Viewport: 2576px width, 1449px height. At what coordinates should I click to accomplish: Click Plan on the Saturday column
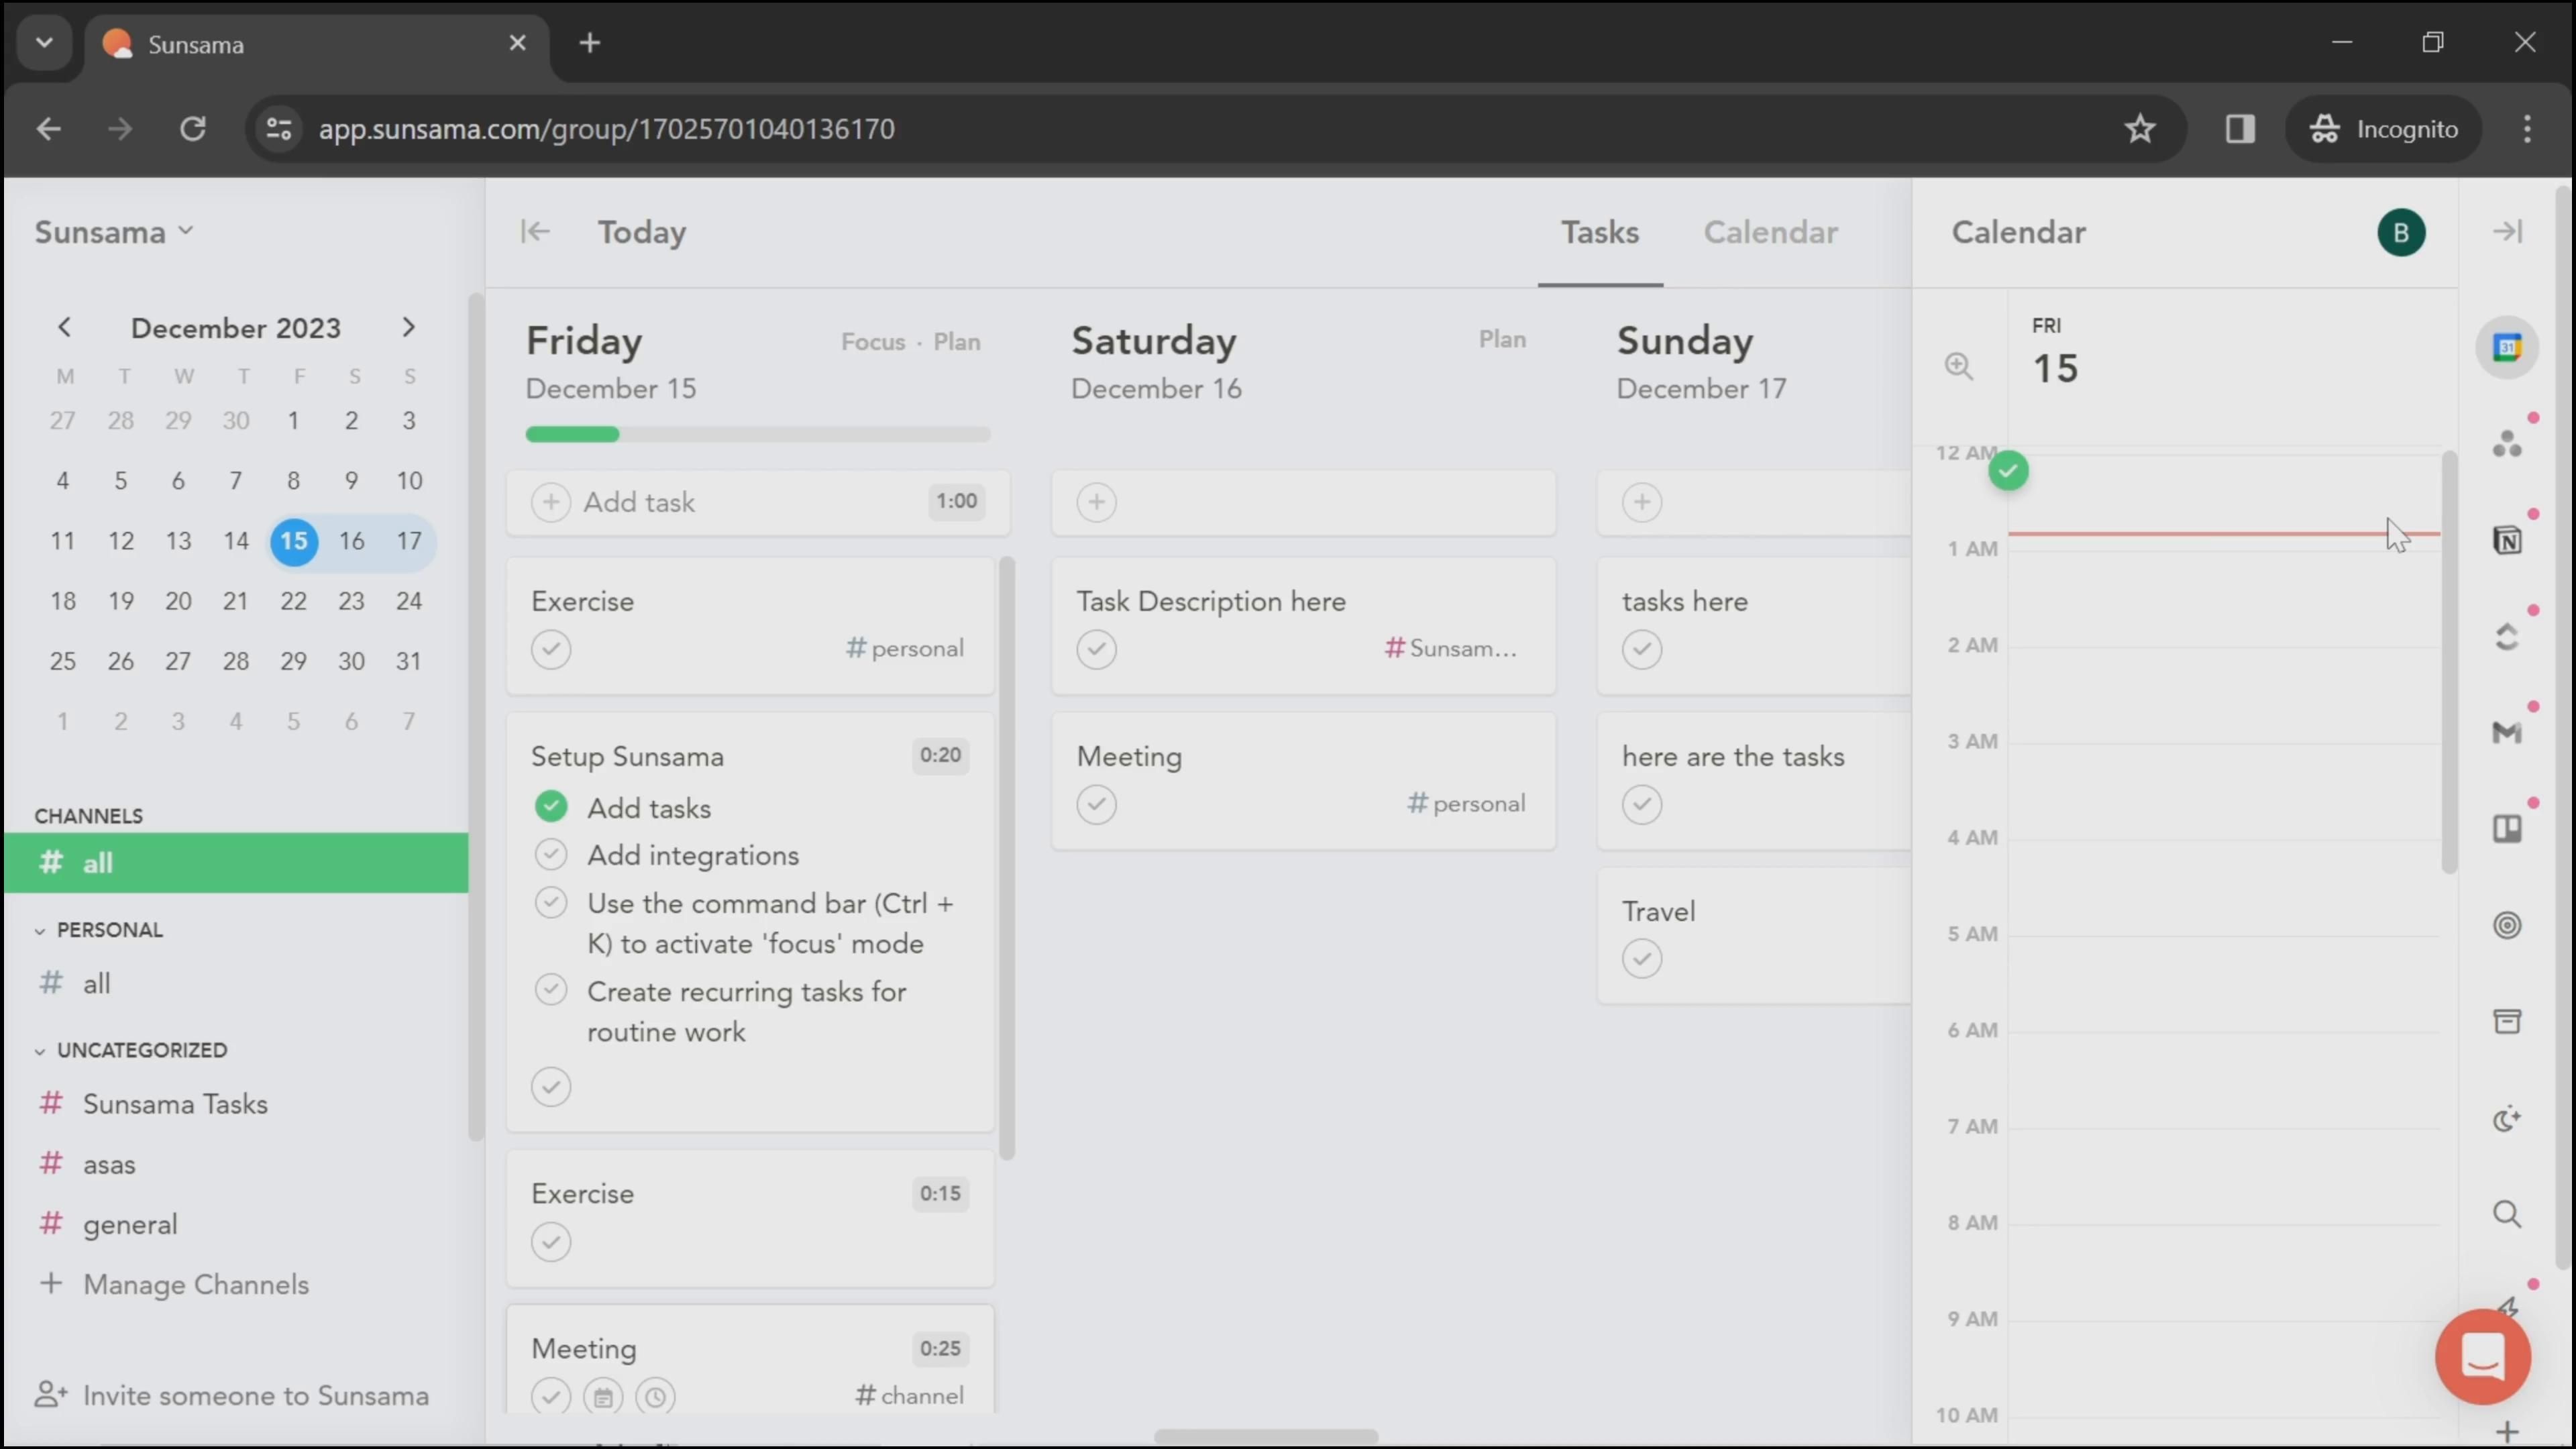(1501, 340)
